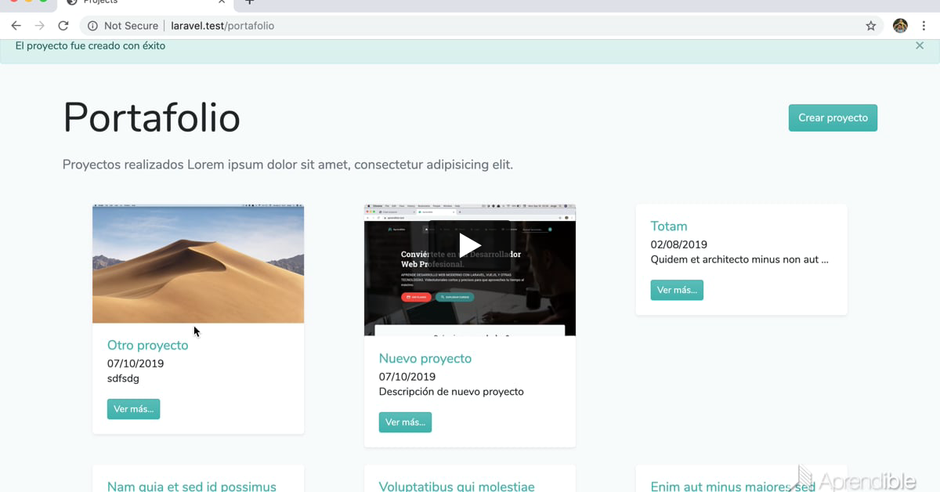Open the Not Secure site info icon
940x492 pixels.
[92, 26]
